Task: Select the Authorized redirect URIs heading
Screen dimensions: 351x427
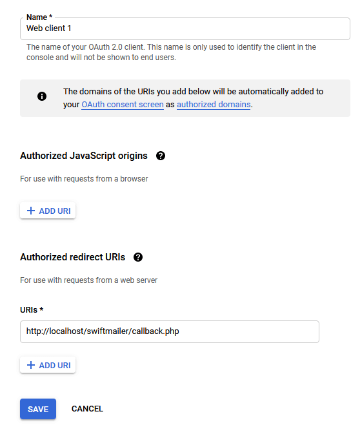Action: click(73, 257)
